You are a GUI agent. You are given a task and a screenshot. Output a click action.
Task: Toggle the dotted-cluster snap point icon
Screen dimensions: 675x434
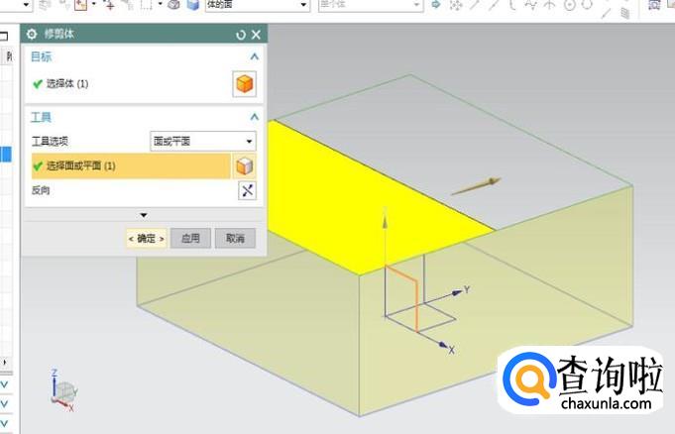point(456,5)
